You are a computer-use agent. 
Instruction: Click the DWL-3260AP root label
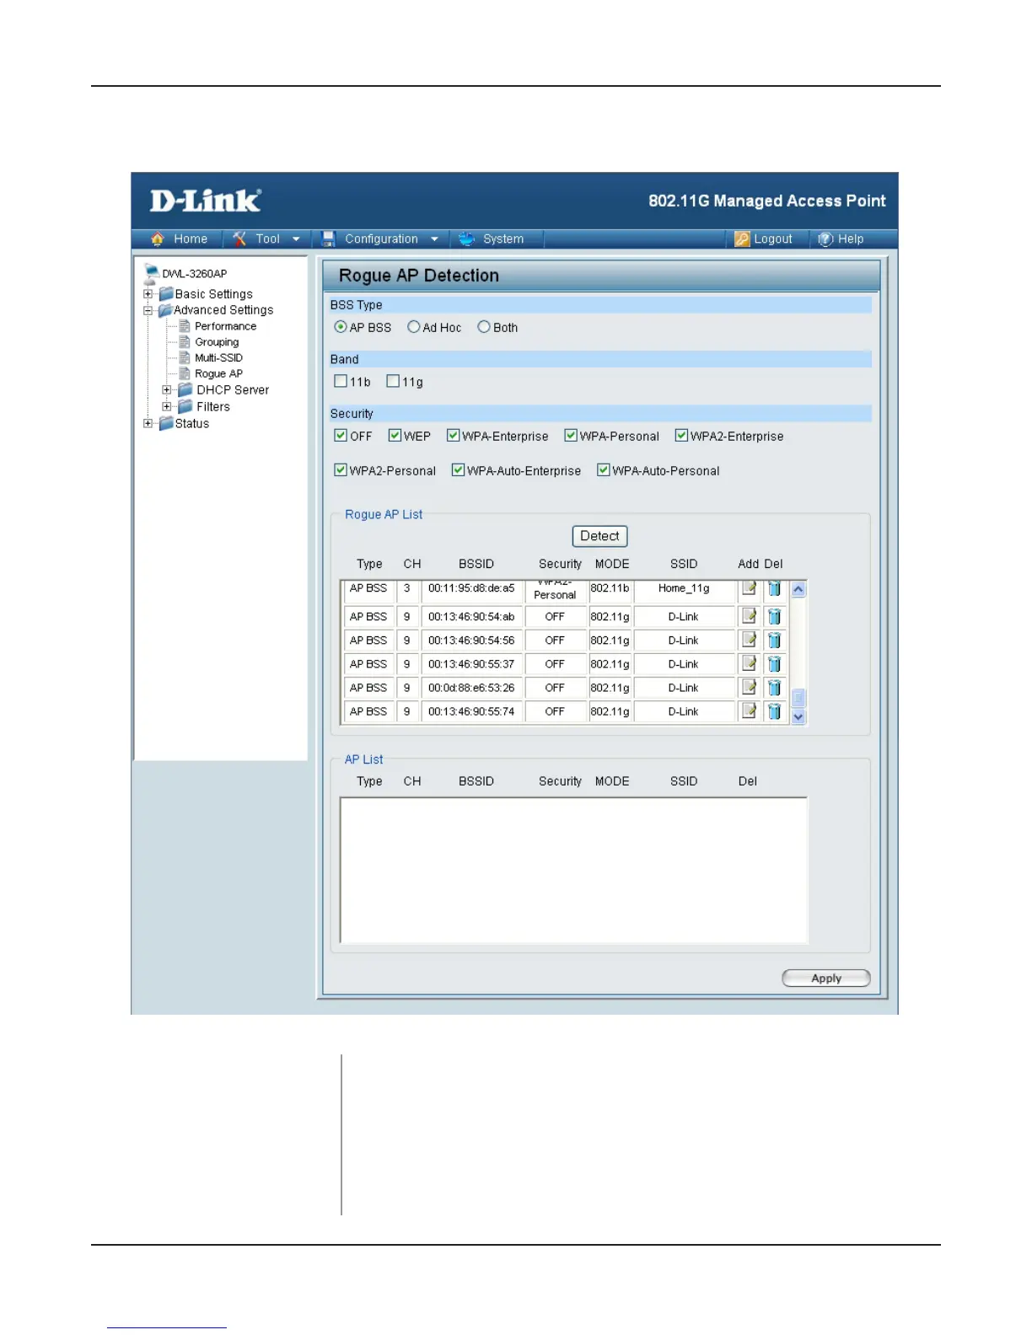click(195, 274)
